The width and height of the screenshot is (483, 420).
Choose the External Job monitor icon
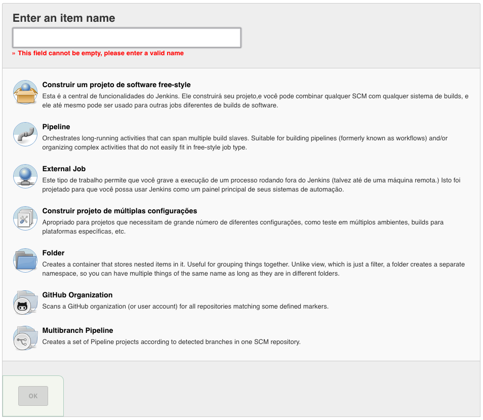(25, 176)
